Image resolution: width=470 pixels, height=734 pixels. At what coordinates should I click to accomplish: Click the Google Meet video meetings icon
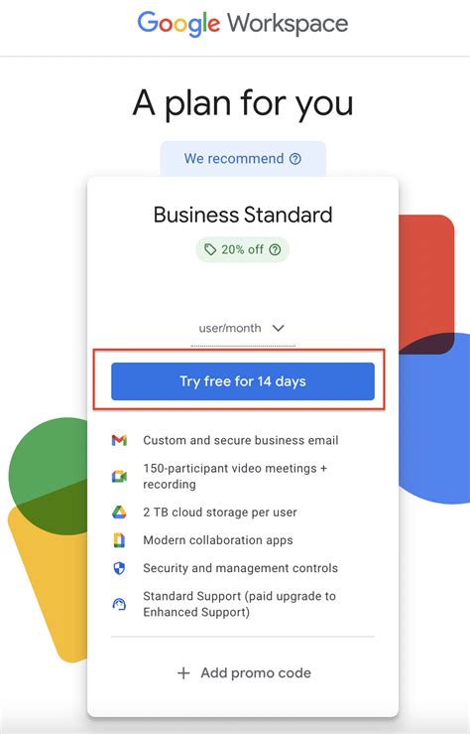click(x=119, y=477)
